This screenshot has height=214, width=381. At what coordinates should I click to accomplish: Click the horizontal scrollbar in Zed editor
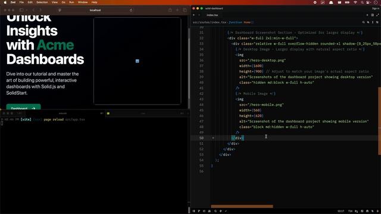(x=242, y=206)
